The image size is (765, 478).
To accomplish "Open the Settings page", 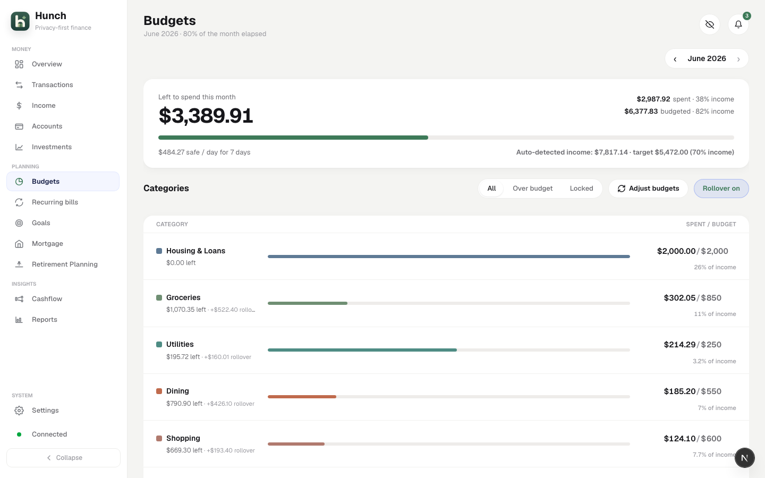I will (63, 411).
